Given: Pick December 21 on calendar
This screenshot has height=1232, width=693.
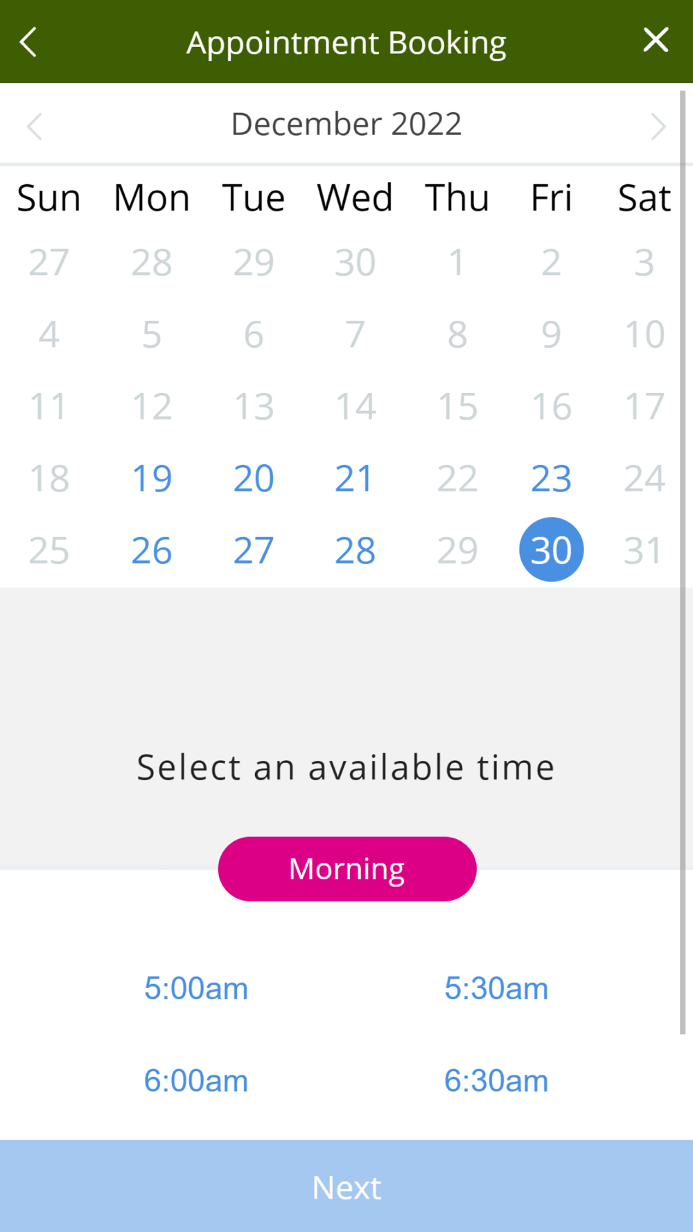Looking at the screenshot, I should pos(354,478).
